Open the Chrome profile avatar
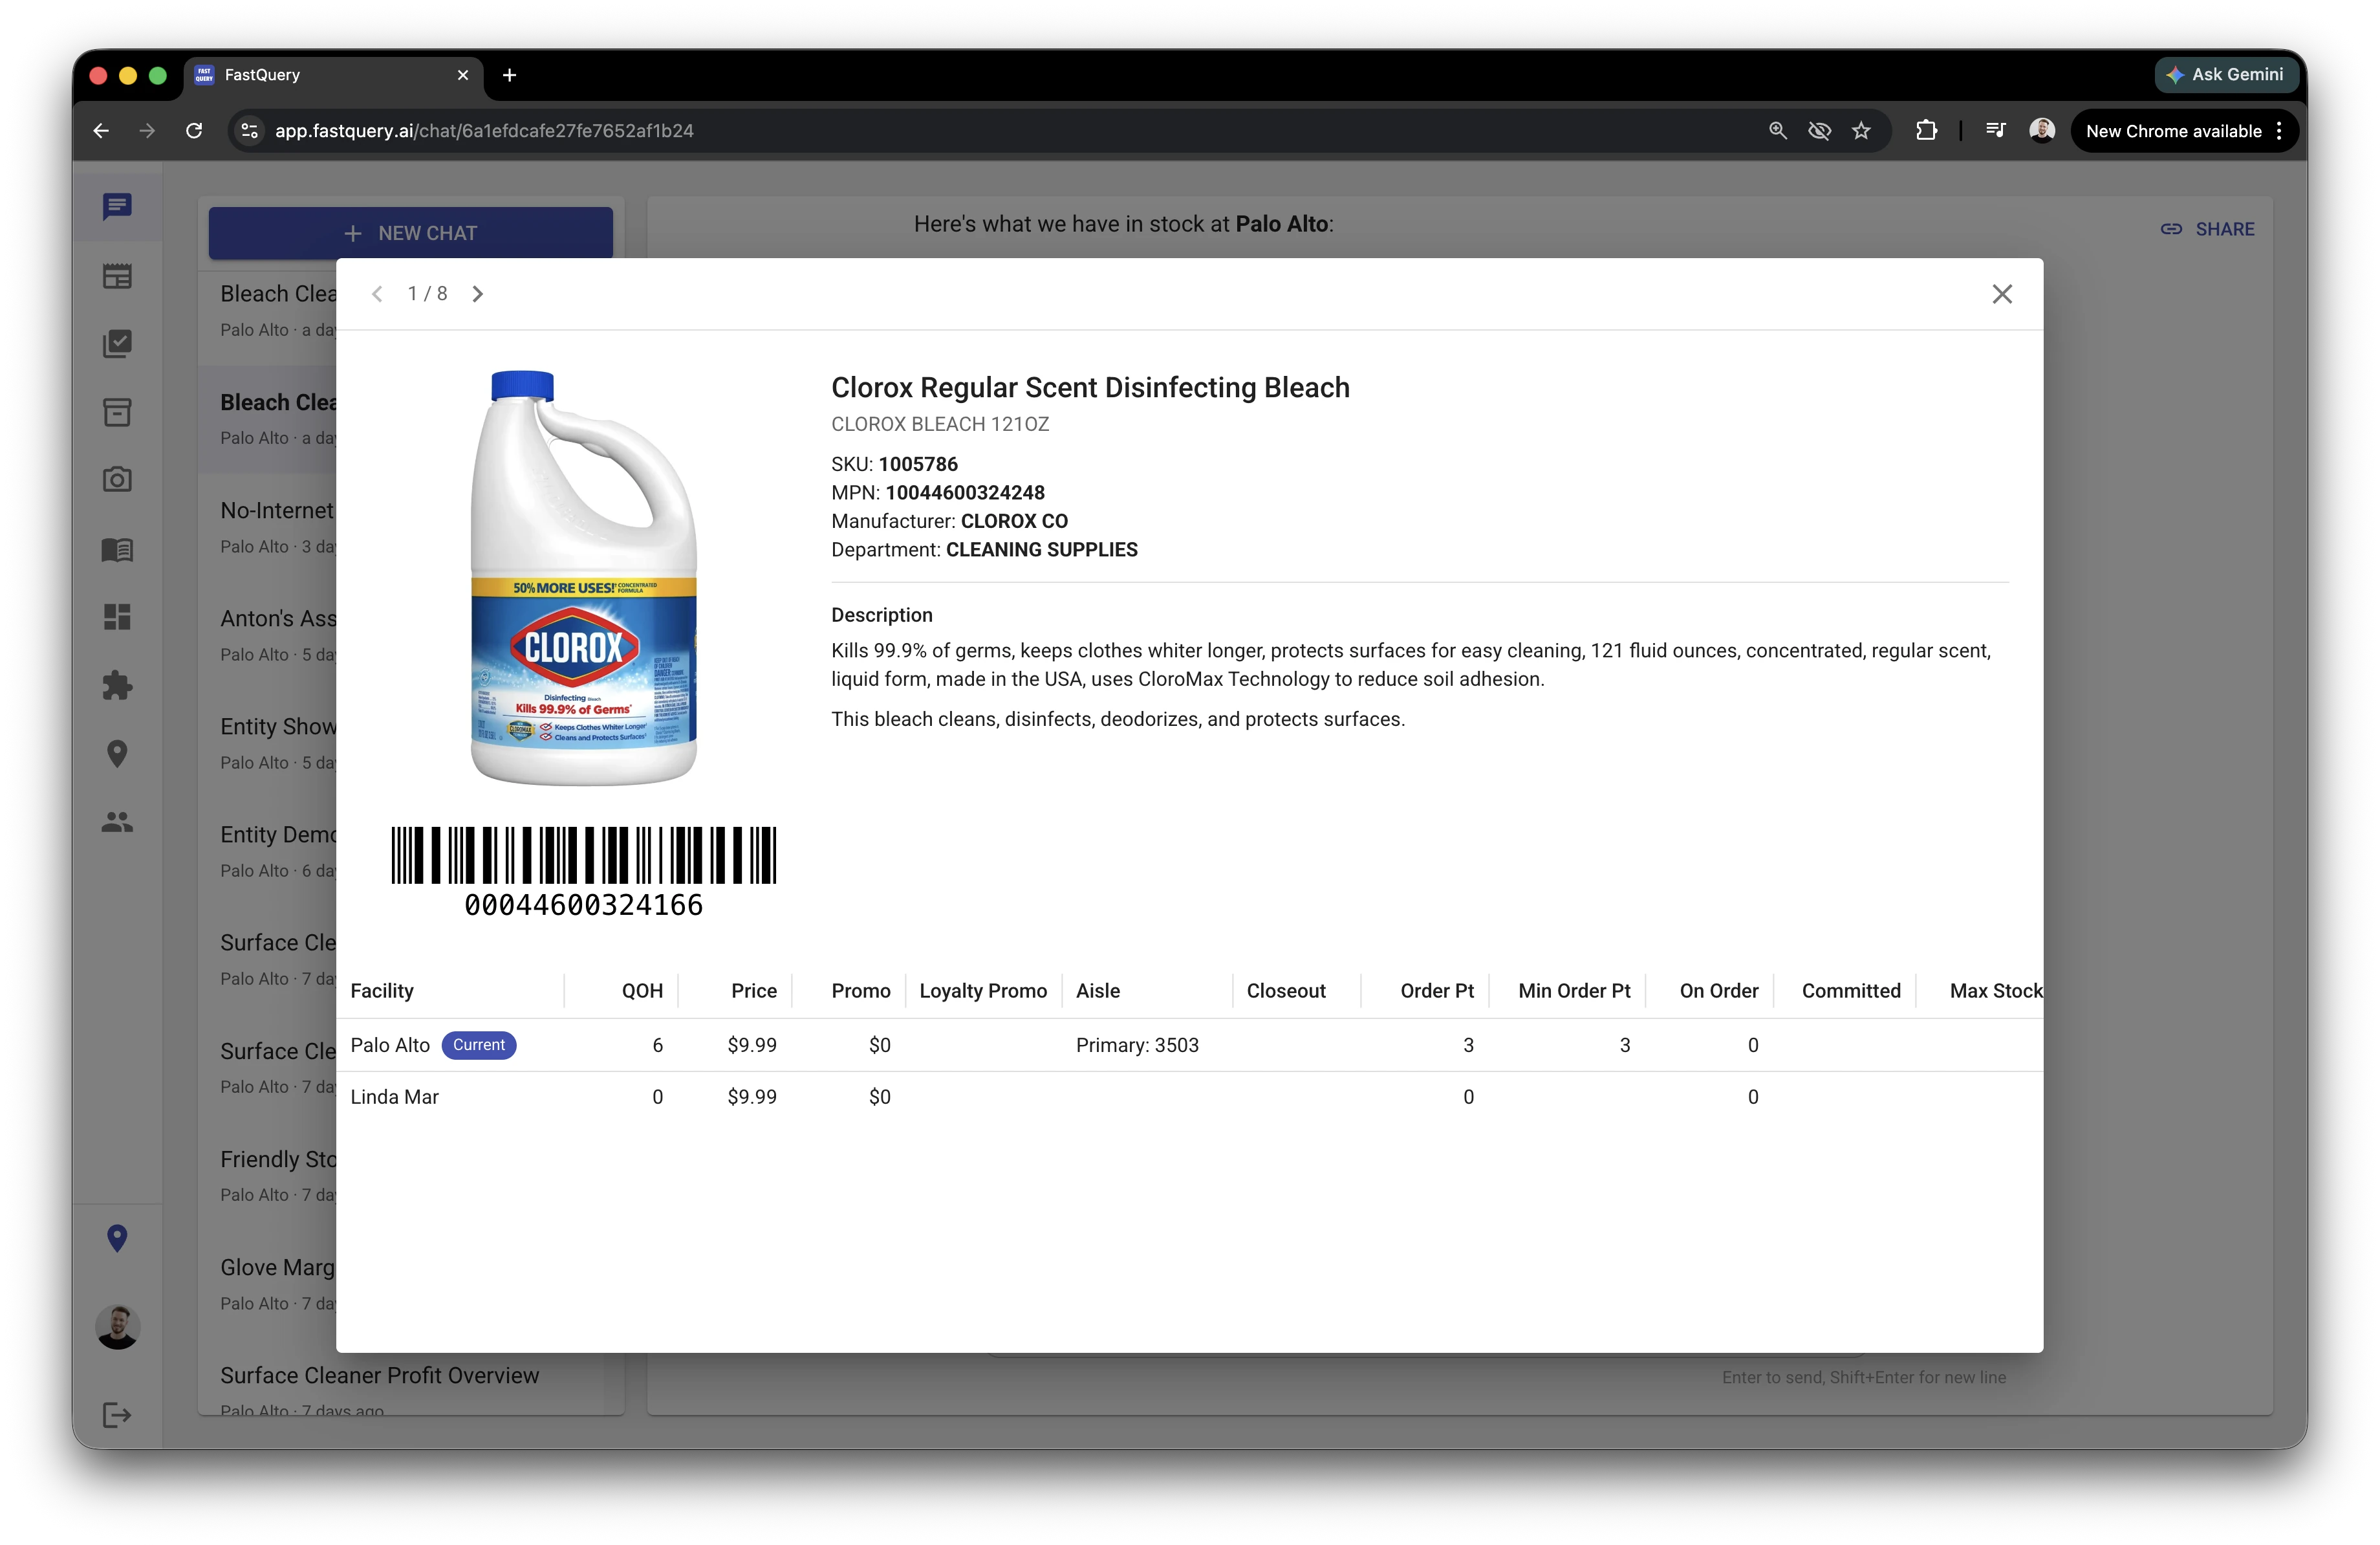The height and width of the screenshot is (1545, 2380). [2042, 131]
